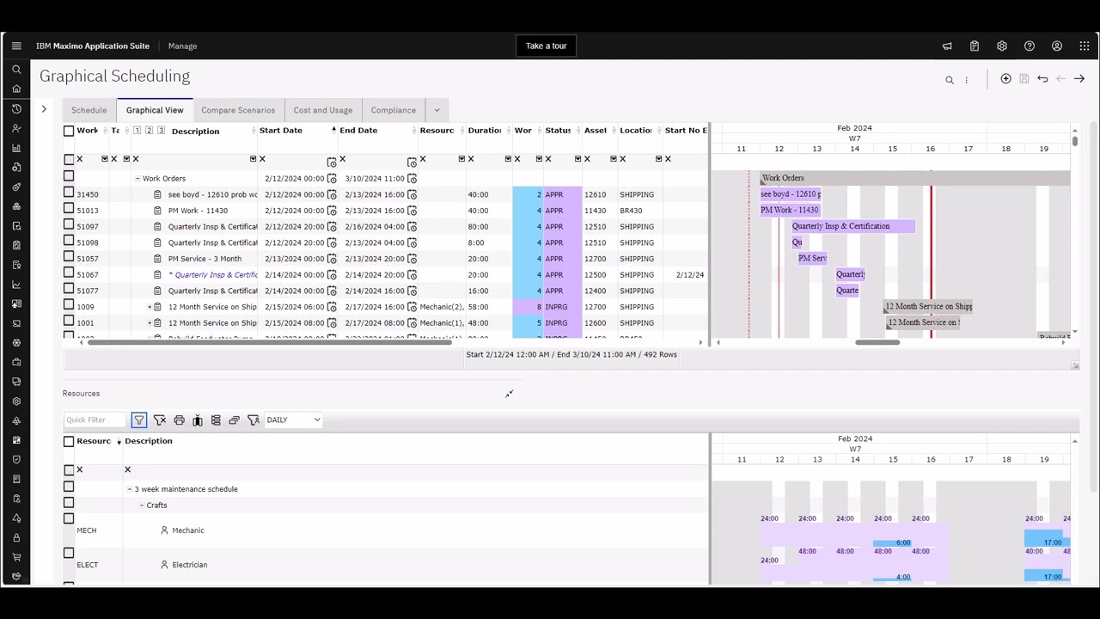The height and width of the screenshot is (619, 1100).
Task: Open End Date picker for work order 31450
Action: click(412, 194)
